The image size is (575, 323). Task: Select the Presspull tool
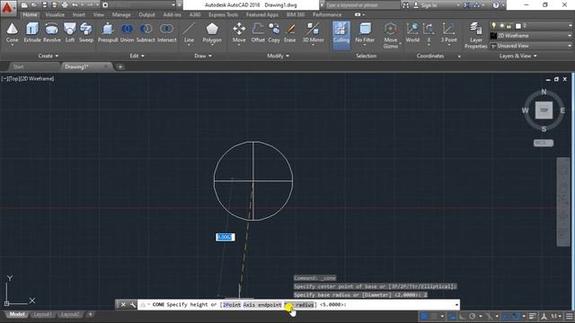point(108,33)
